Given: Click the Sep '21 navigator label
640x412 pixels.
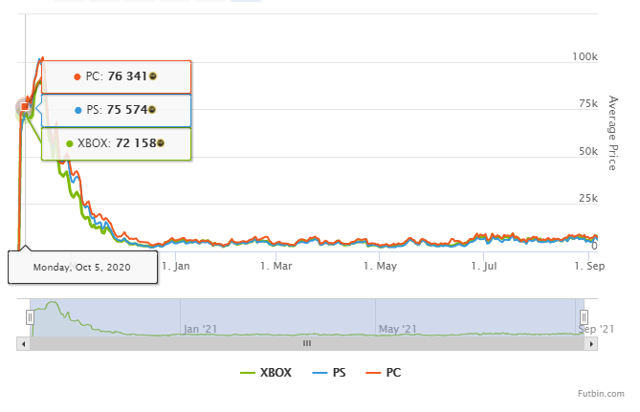Looking at the screenshot, I should [x=596, y=329].
